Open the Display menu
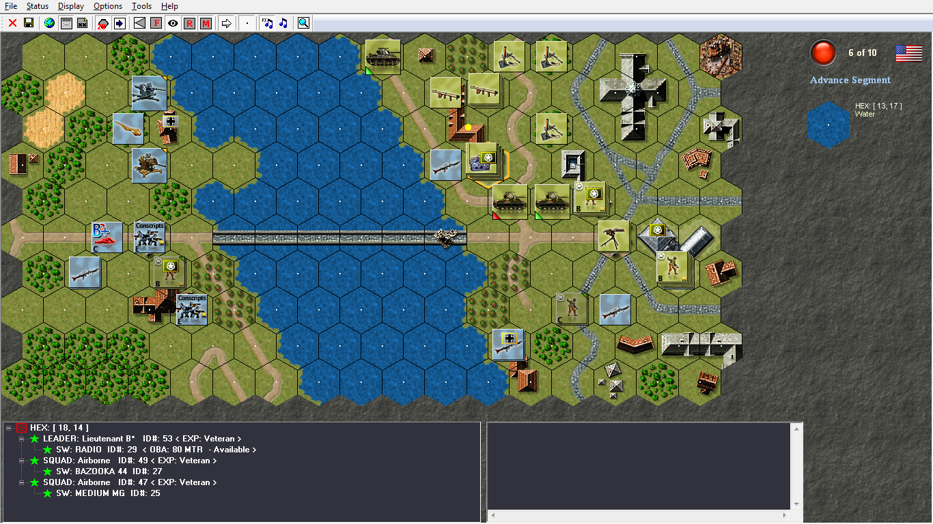Image resolution: width=933 pixels, height=524 pixels. tap(71, 6)
